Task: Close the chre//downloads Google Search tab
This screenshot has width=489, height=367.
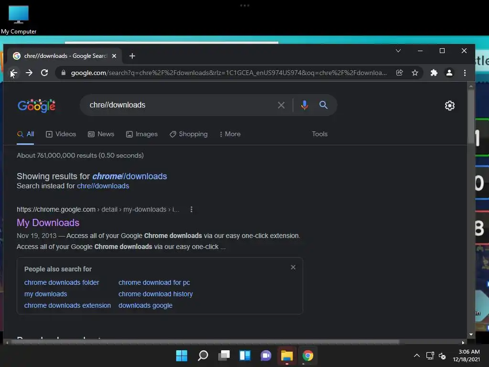Action: pyautogui.click(x=114, y=56)
